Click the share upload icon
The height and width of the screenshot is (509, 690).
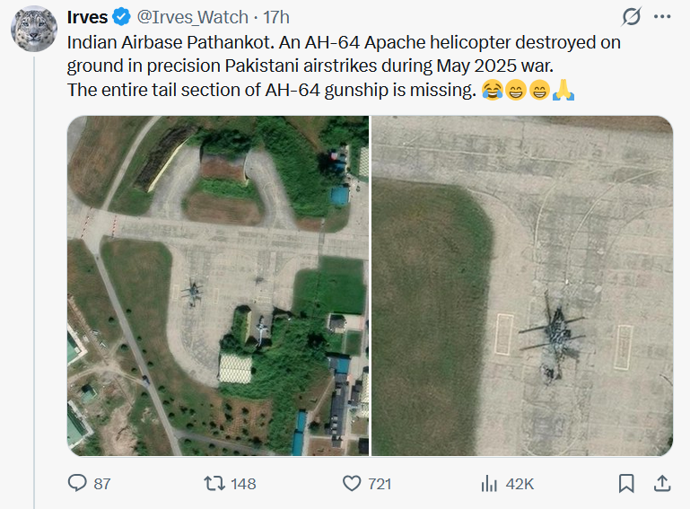point(662,484)
